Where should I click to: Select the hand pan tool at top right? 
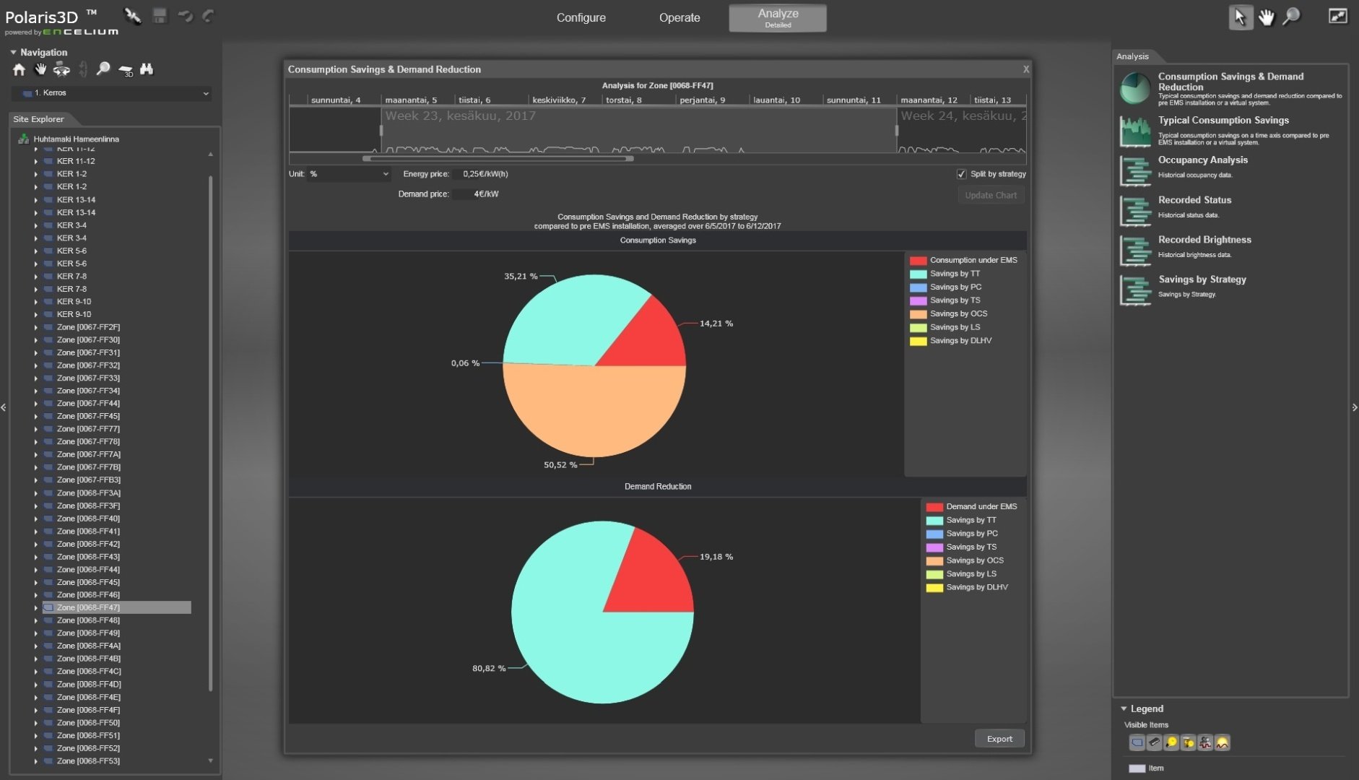click(1267, 17)
